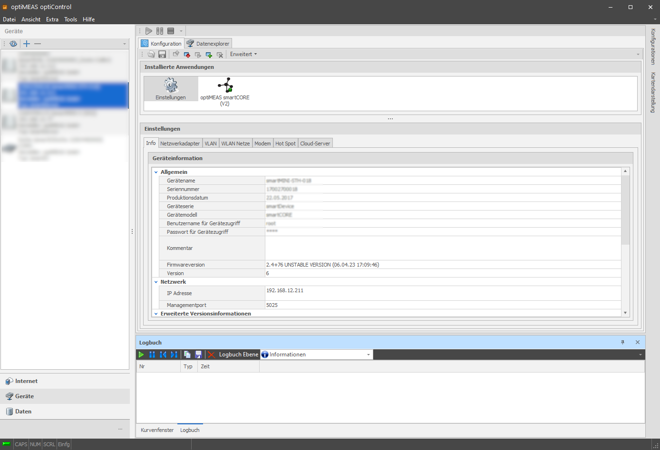660x450 pixels.
Task: Select the optiMEAS smartCORE (V2) application
Action: 225,92
